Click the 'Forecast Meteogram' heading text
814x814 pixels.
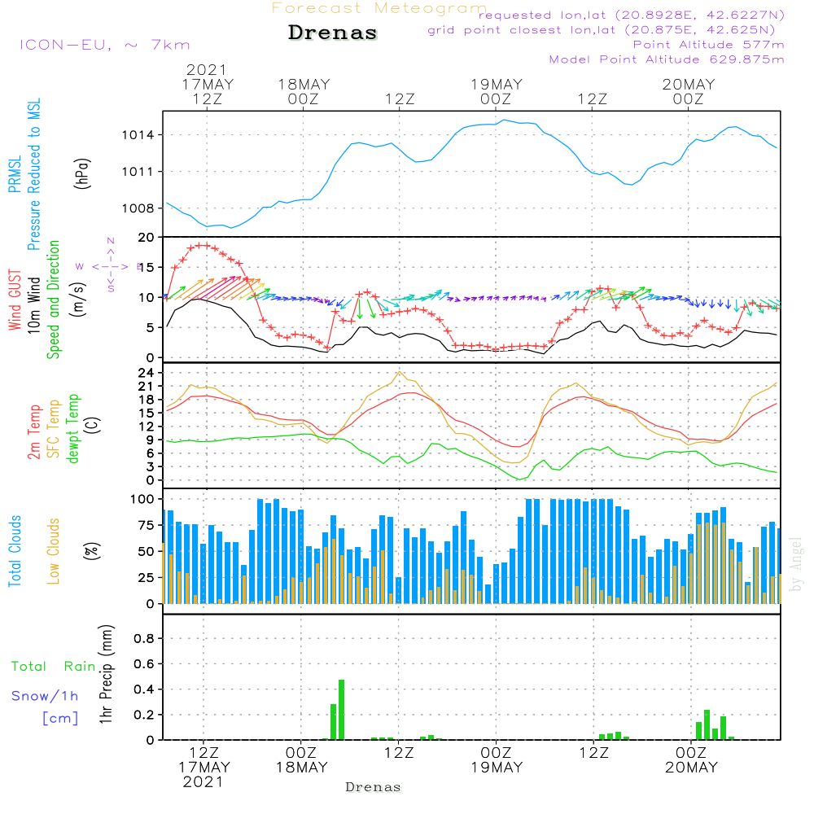[379, 8]
